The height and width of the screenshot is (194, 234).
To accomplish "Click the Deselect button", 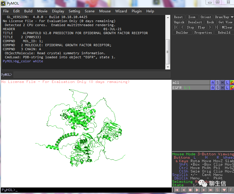I will [x=195, y=22].
